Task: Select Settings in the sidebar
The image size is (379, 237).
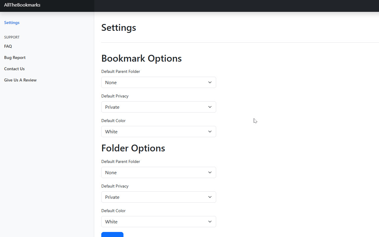Action: pyautogui.click(x=12, y=23)
